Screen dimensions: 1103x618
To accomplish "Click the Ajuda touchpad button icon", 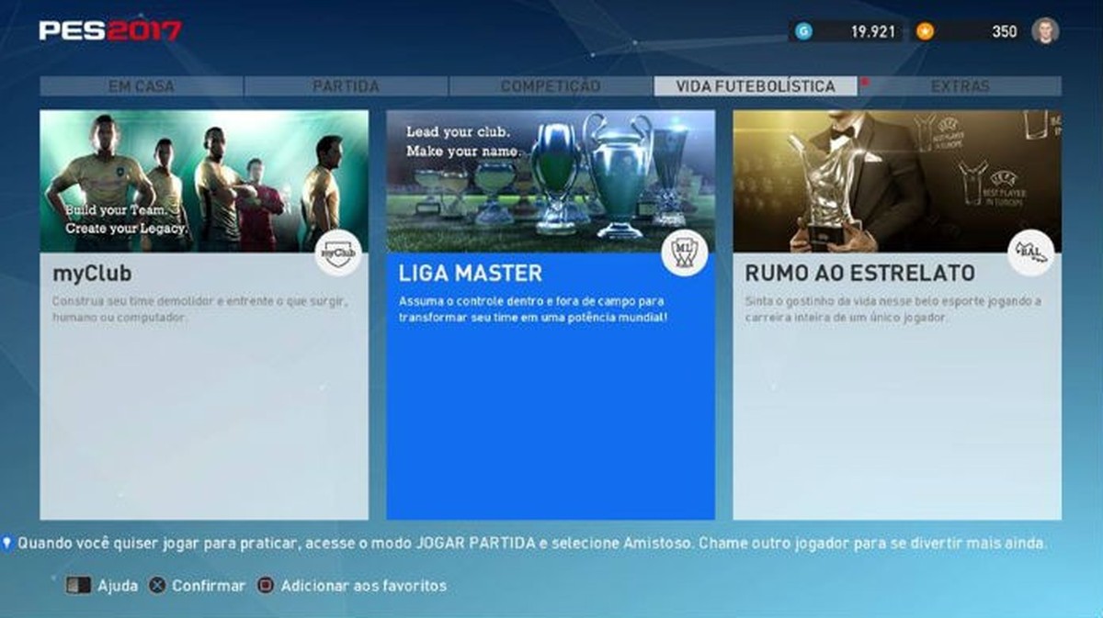I will click(79, 585).
